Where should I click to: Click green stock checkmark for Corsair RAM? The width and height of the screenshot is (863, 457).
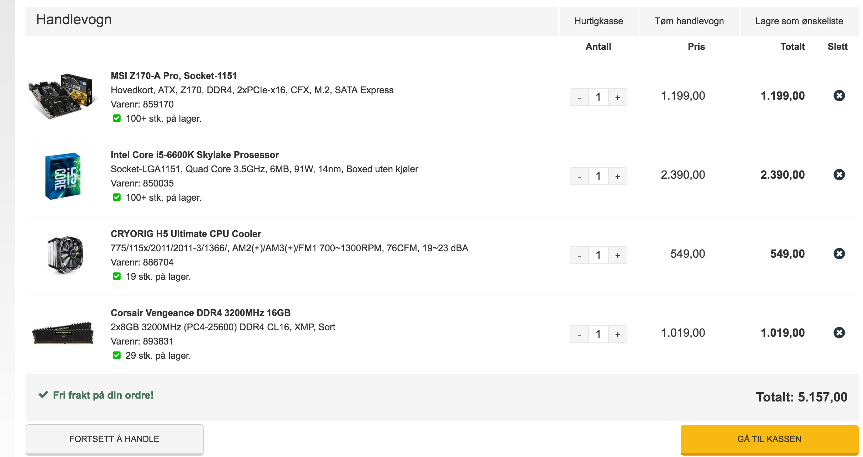[x=117, y=355]
